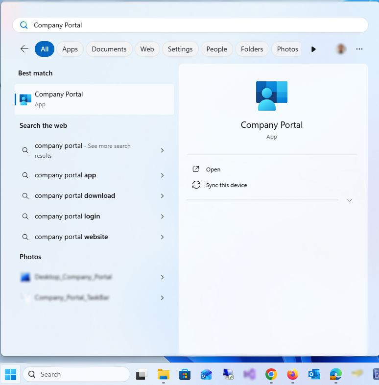
Task: Switch to the Folders filter tab
Action: pyautogui.click(x=252, y=49)
